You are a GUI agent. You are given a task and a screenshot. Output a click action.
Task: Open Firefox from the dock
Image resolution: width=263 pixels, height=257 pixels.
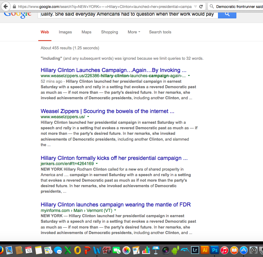[1, 251]
